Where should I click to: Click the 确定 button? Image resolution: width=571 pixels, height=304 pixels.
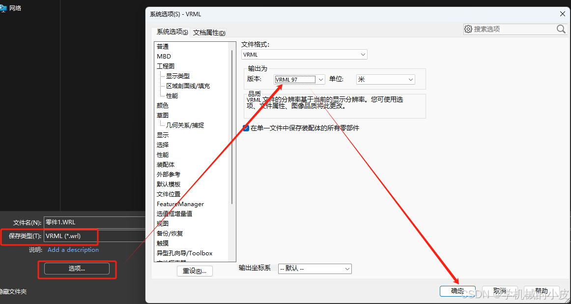point(457,291)
